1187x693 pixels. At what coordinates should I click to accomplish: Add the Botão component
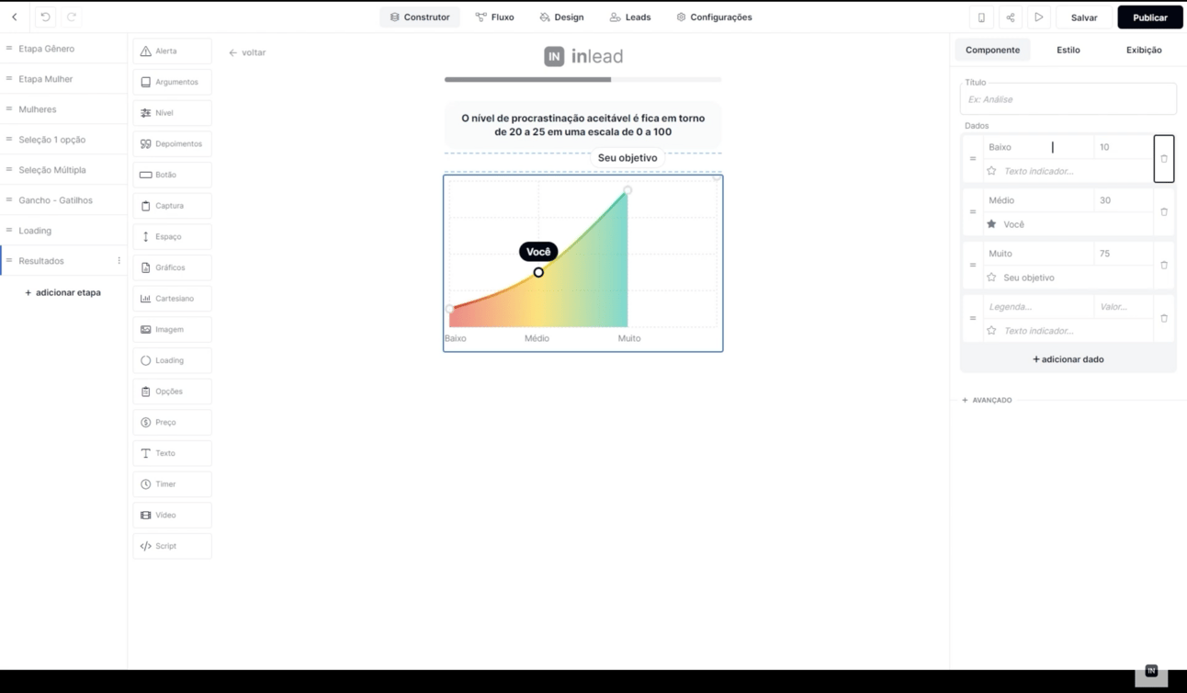point(172,175)
